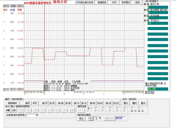
Task: Click the up arrow refresh interval stepper
Action: coord(89,118)
